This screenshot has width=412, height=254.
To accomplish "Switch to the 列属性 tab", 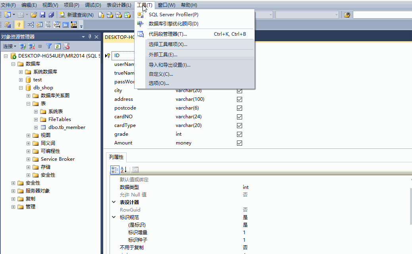I will 116,157.
